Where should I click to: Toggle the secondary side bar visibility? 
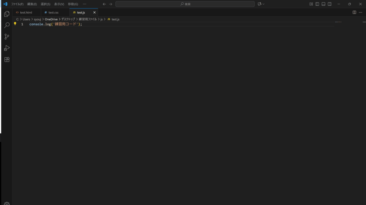pos(330,4)
